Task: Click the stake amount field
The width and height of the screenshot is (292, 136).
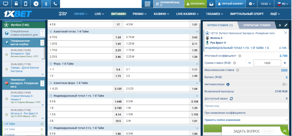Action: [x=267, y=63]
